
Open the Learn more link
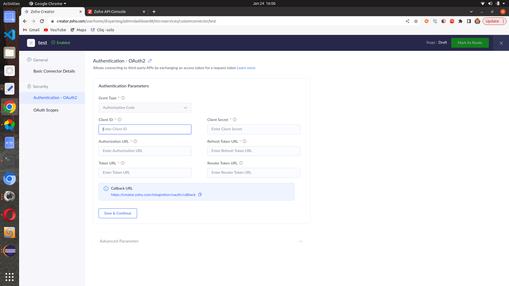coord(246,68)
